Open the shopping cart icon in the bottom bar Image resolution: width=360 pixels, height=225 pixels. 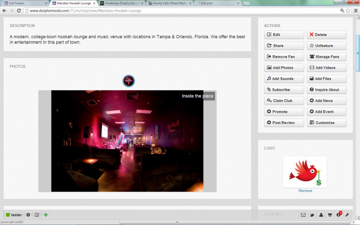coord(330,215)
